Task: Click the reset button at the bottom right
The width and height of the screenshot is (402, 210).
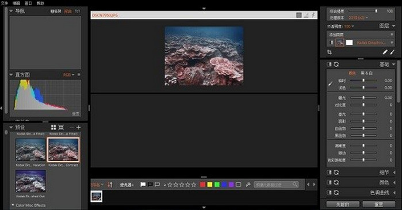Action: [x=378, y=204]
